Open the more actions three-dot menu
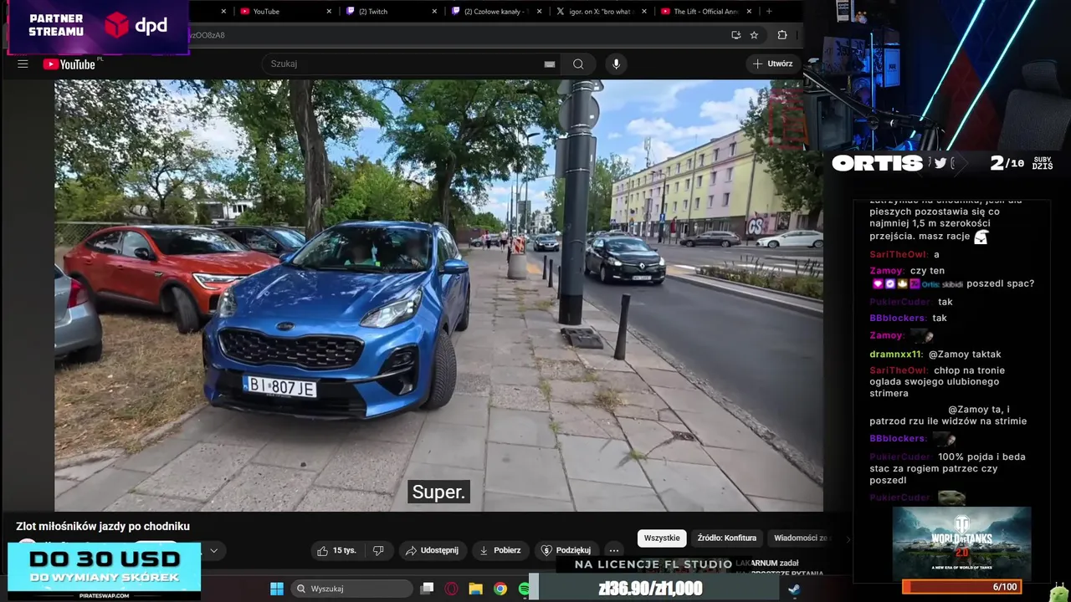The image size is (1071, 602). [614, 550]
